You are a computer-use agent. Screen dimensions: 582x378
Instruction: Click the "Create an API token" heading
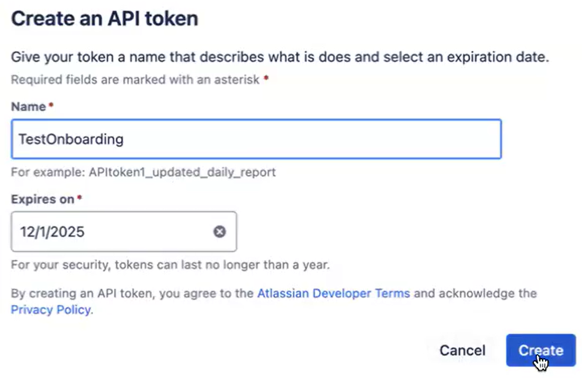[104, 19]
